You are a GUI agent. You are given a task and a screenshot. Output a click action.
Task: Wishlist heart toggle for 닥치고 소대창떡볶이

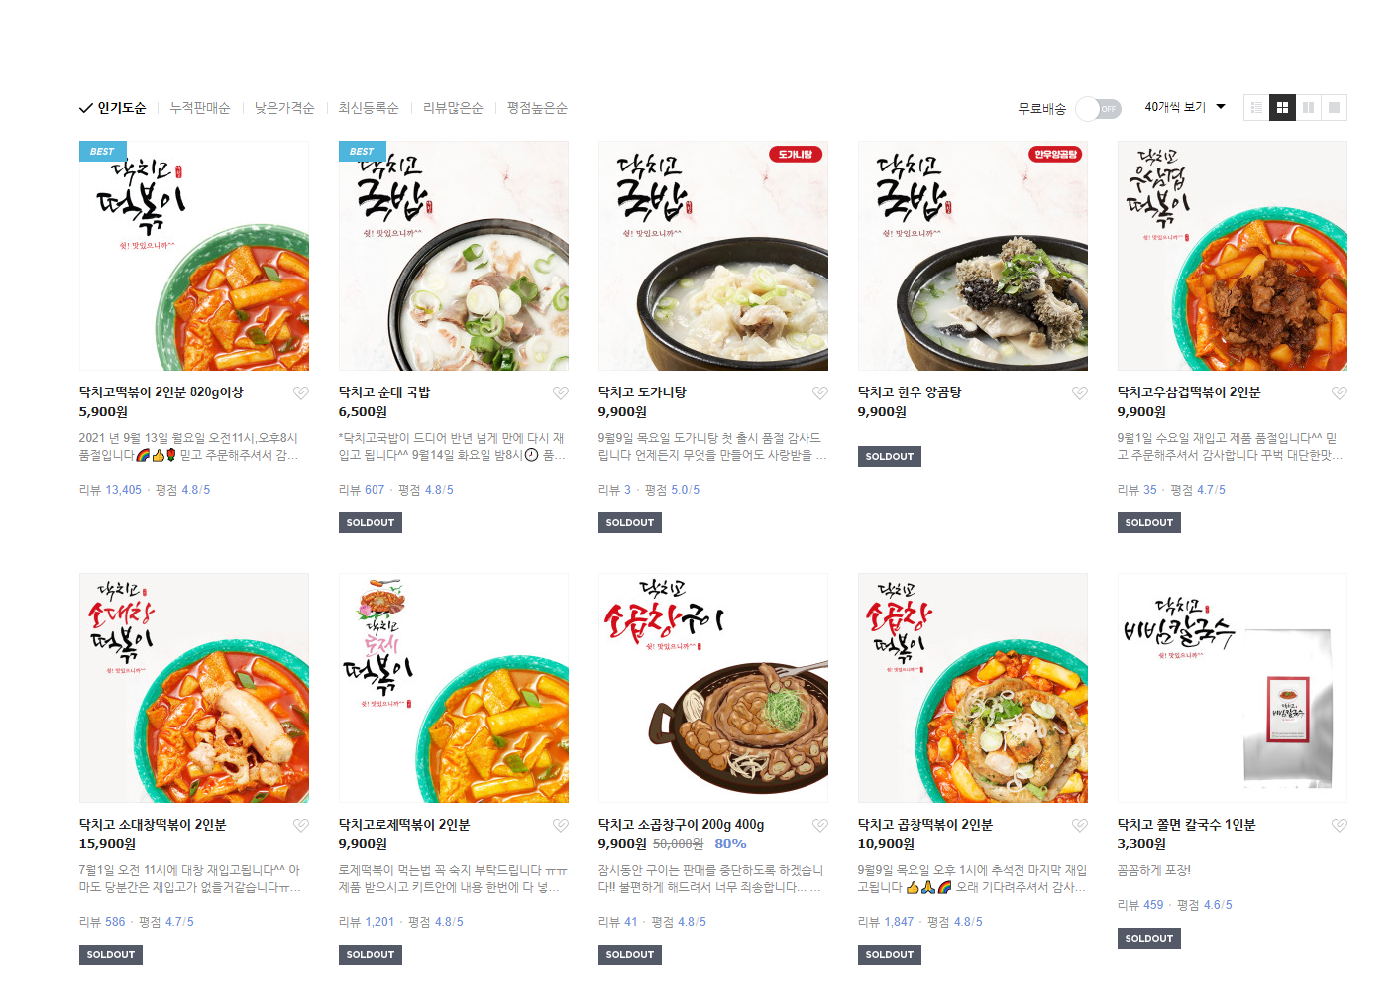tap(301, 826)
